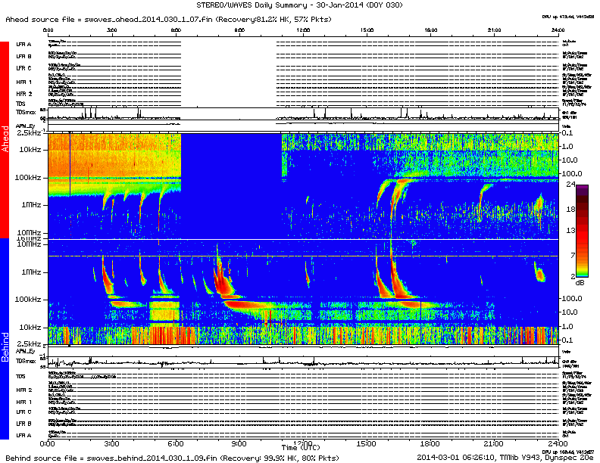Screen dimensions: 600x463
Task: Click the 24 value on the color scale
Action: [570, 185]
